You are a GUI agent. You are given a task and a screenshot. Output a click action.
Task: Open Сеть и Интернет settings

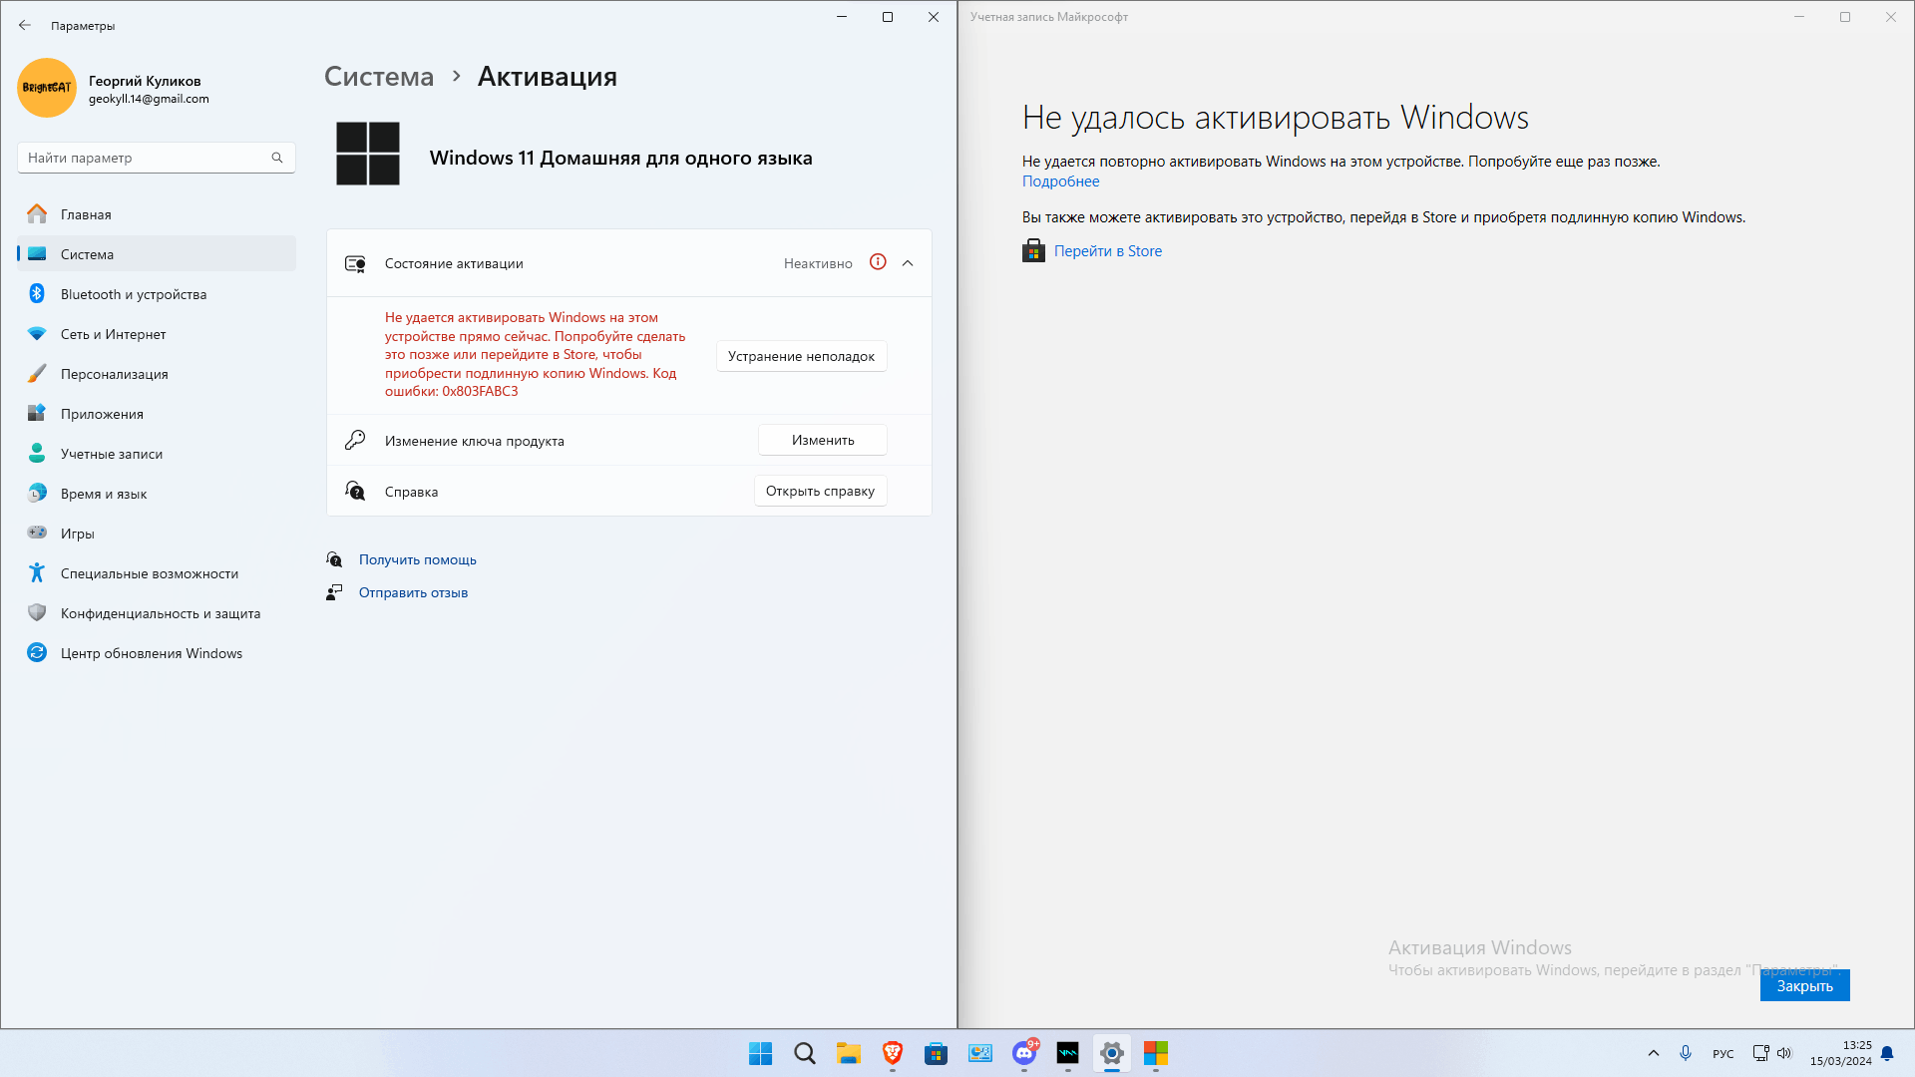click(157, 333)
